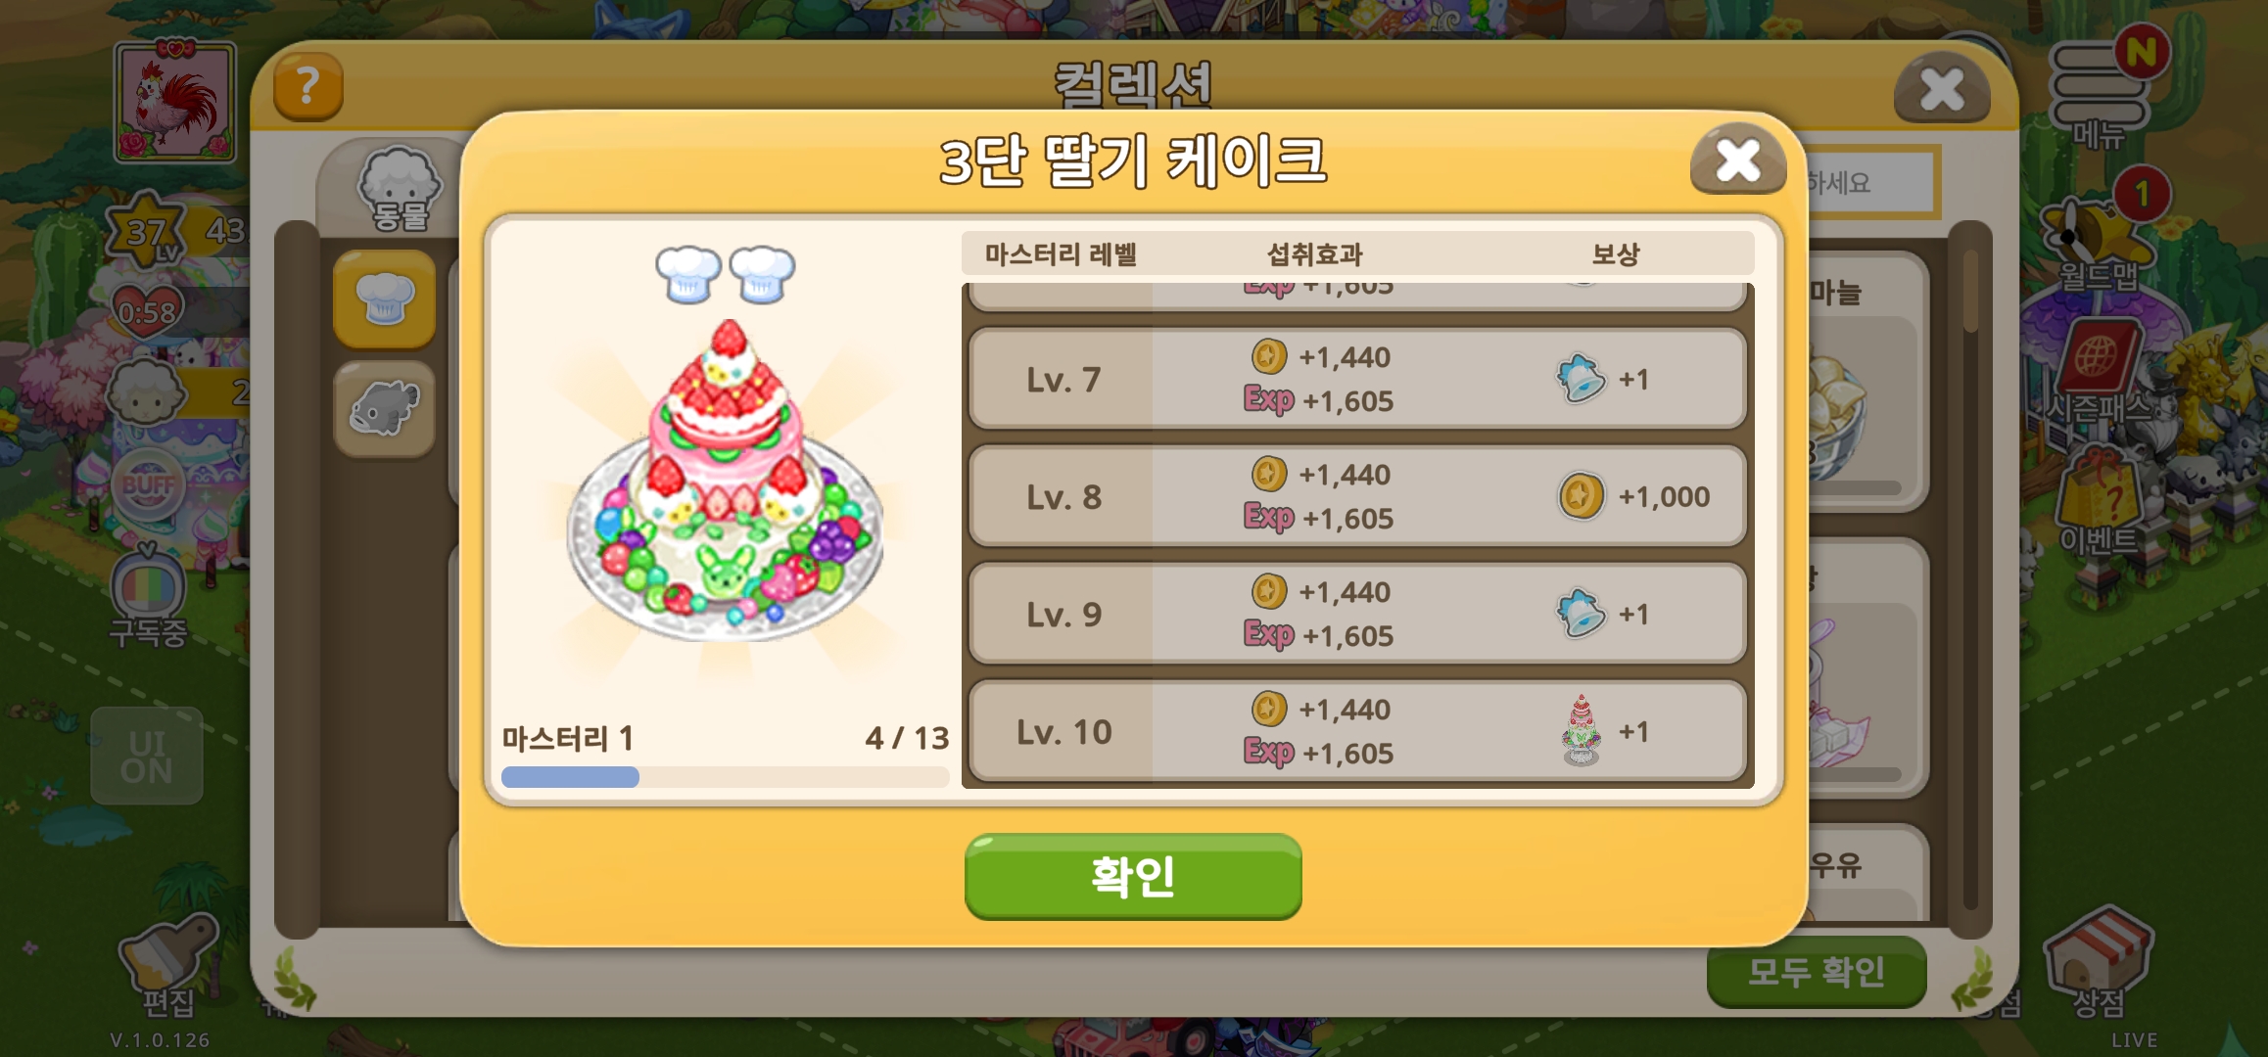
Task: Click the rooster profile avatar
Action: [175, 102]
